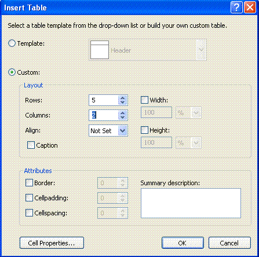Screen dimensions: 259x257
Task: Enable the Width checkbox
Action: 144,100
